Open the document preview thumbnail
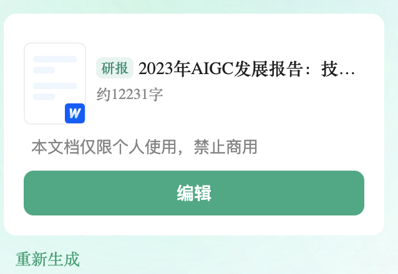 point(55,83)
